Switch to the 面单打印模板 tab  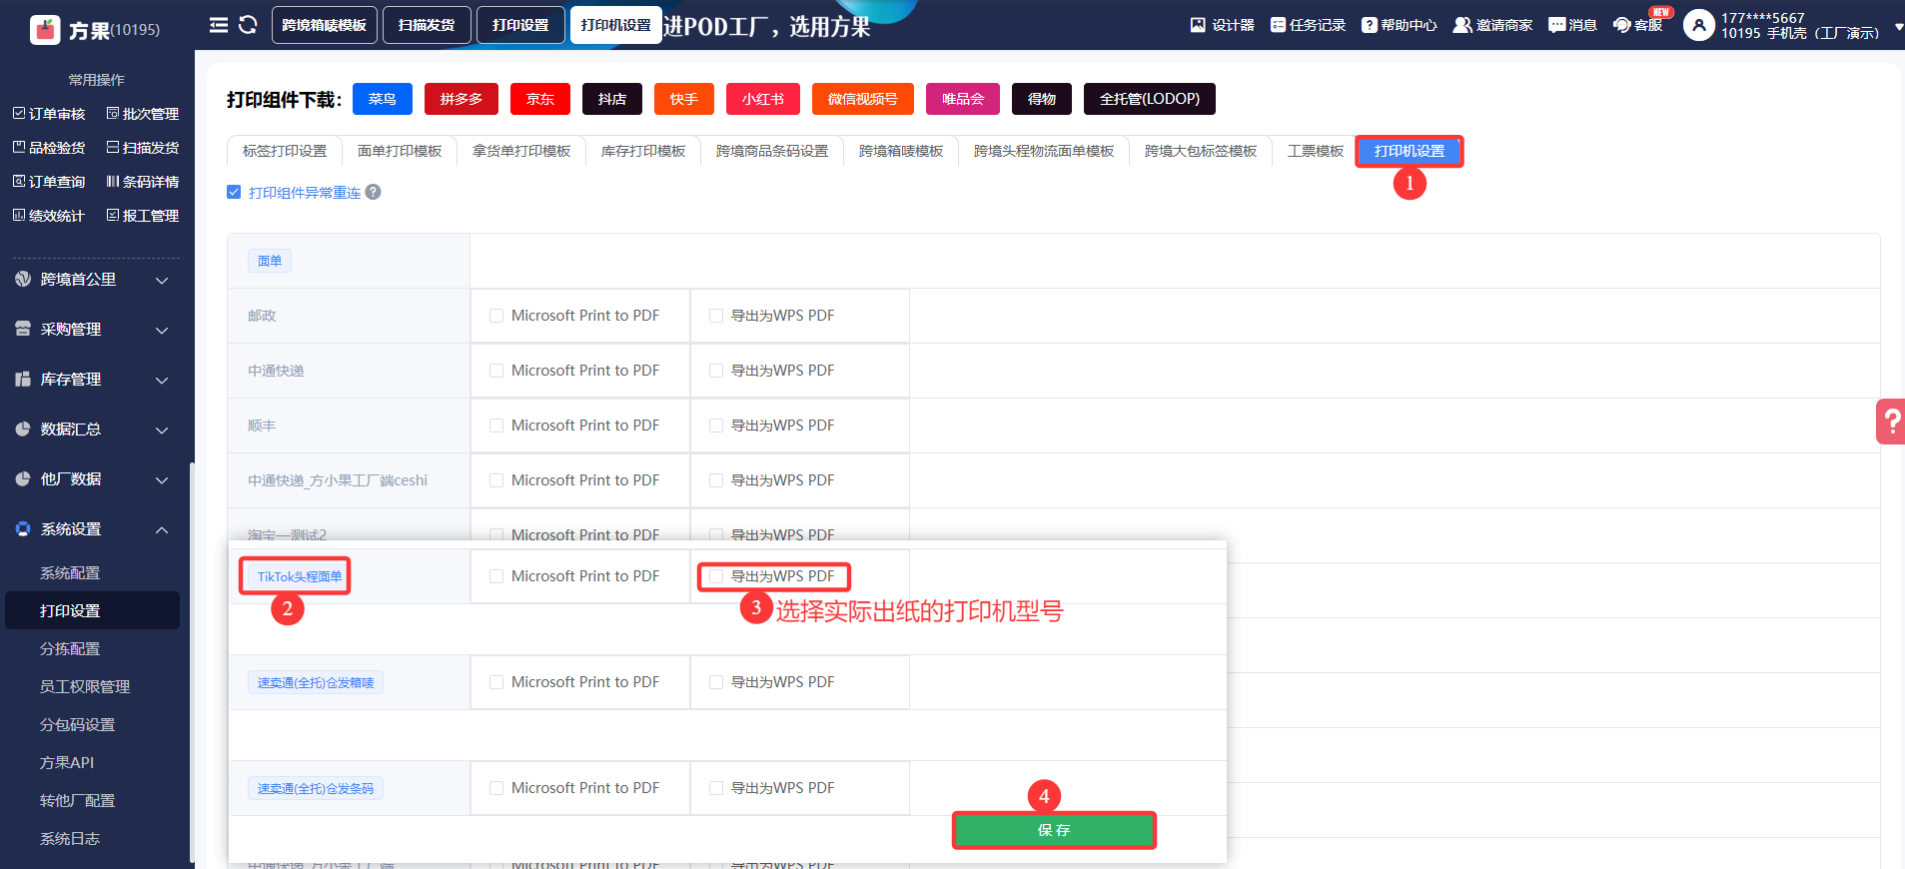point(400,151)
